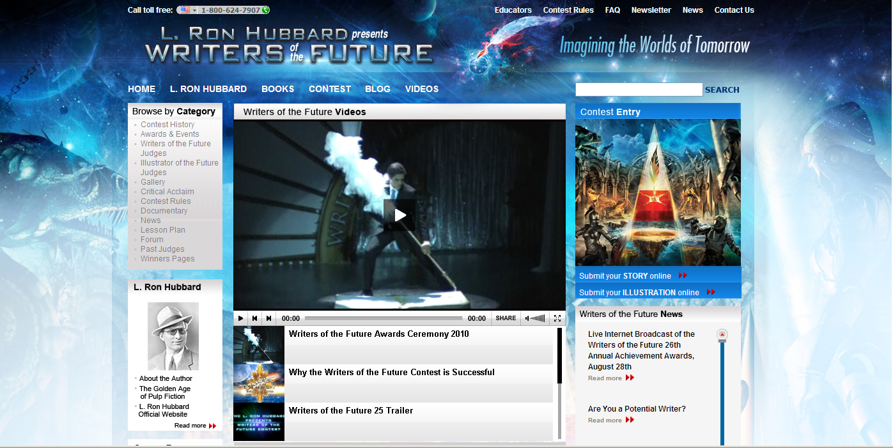Select Writers of the Future 25 Trailer thumbnail
The height and width of the screenshot is (448, 893).
pos(259,422)
